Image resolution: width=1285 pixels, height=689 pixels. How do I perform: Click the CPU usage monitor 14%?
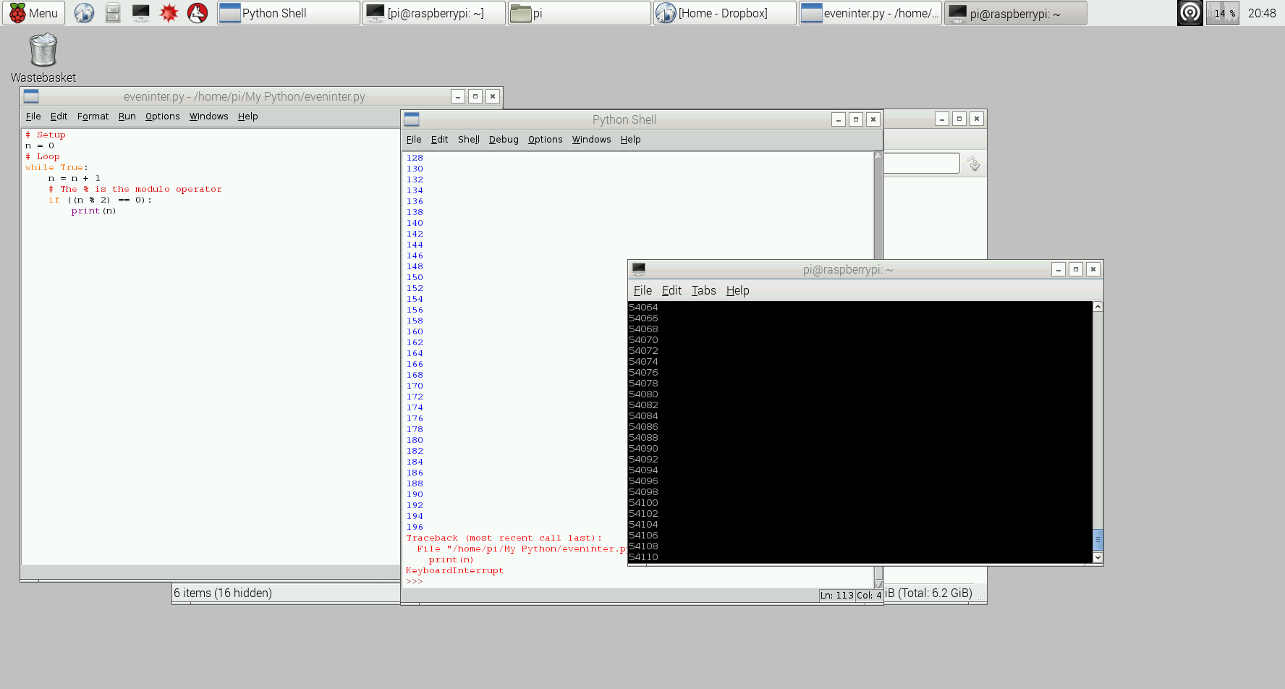tap(1223, 13)
